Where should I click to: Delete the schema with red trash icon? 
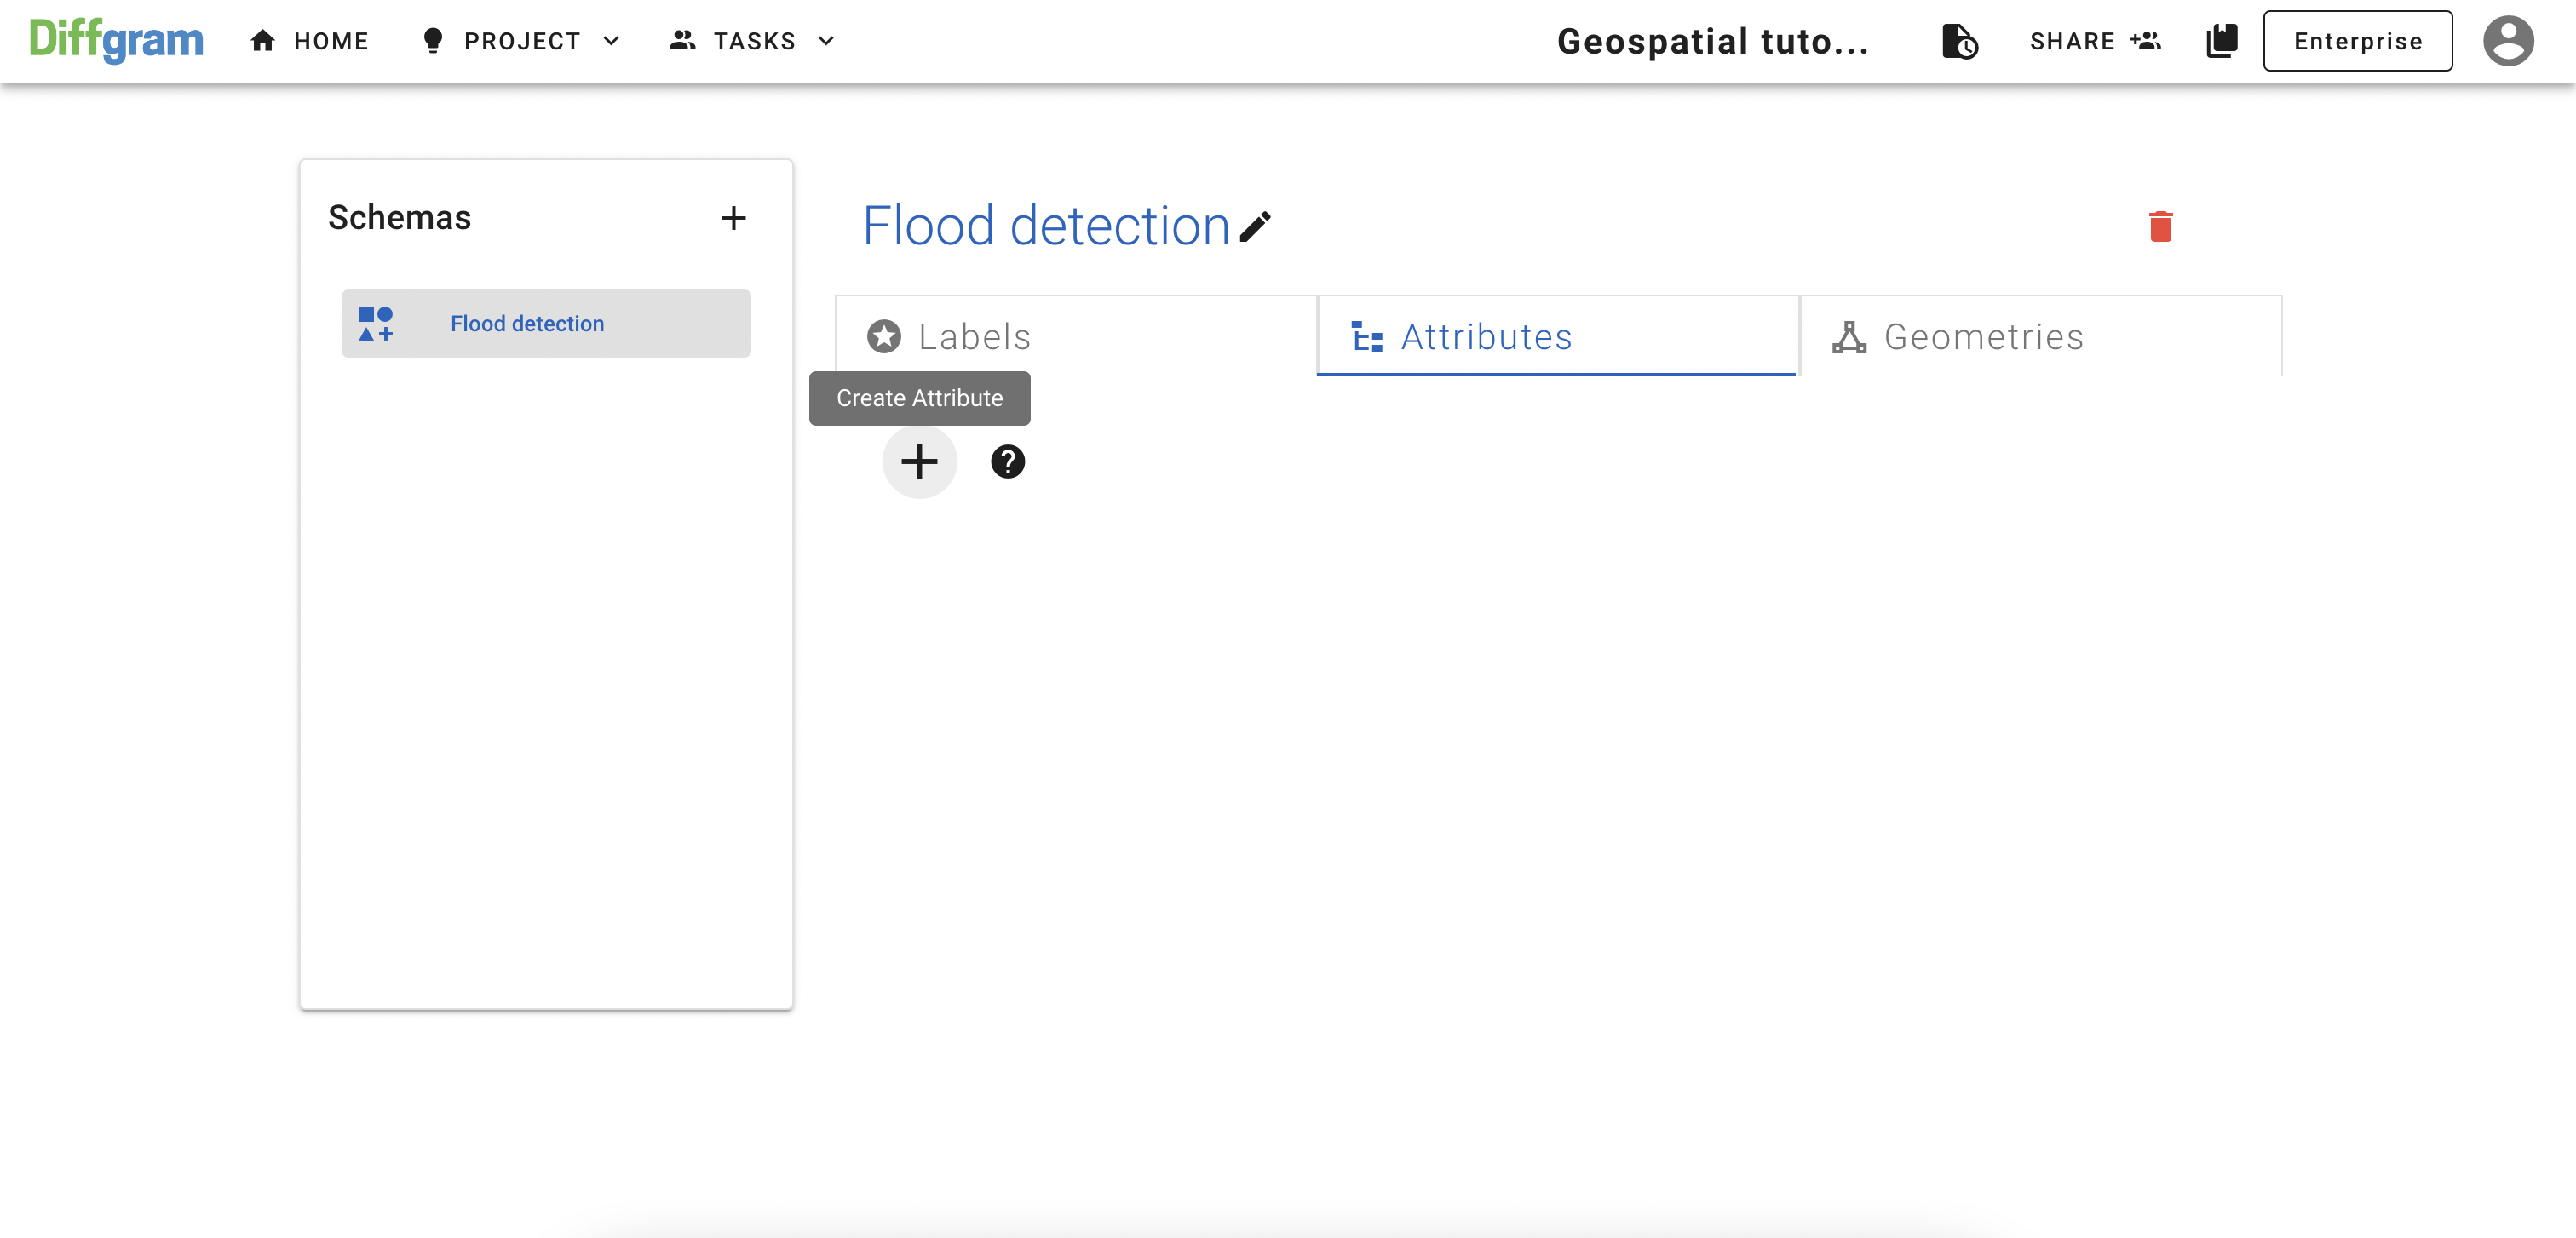coord(2160,226)
